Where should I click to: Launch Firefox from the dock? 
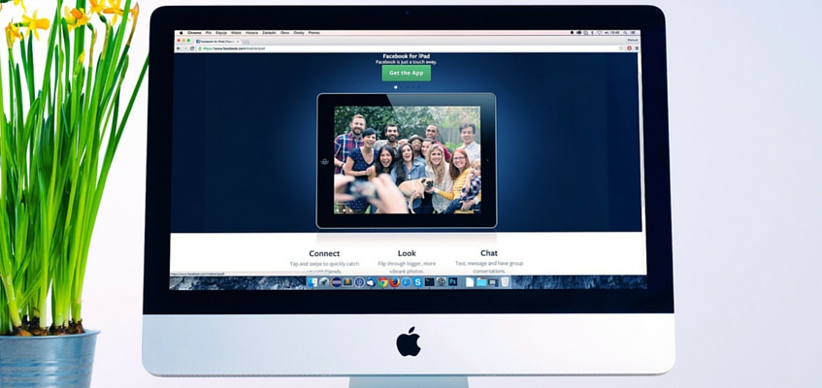(x=395, y=282)
